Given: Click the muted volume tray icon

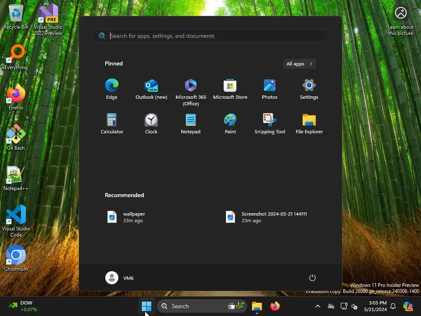Looking at the screenshot, I should tap(354, 306).
